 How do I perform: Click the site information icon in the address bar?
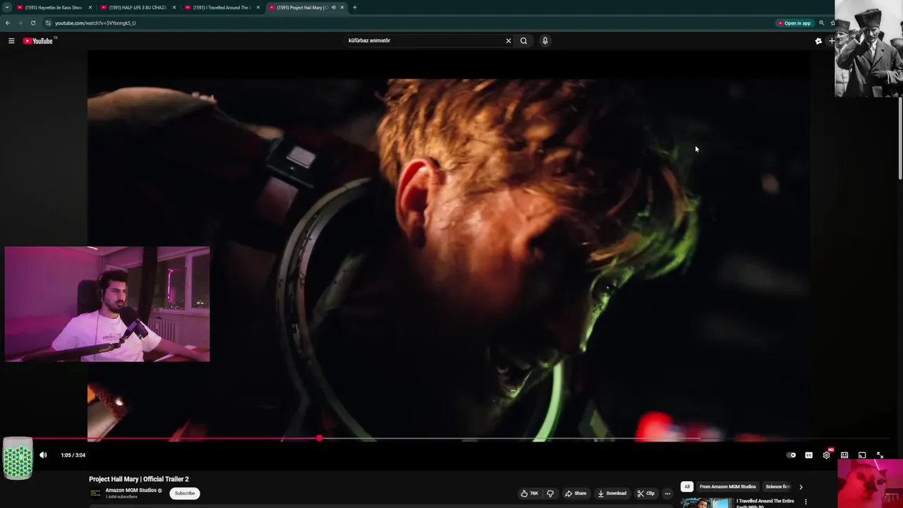(48, 23)
